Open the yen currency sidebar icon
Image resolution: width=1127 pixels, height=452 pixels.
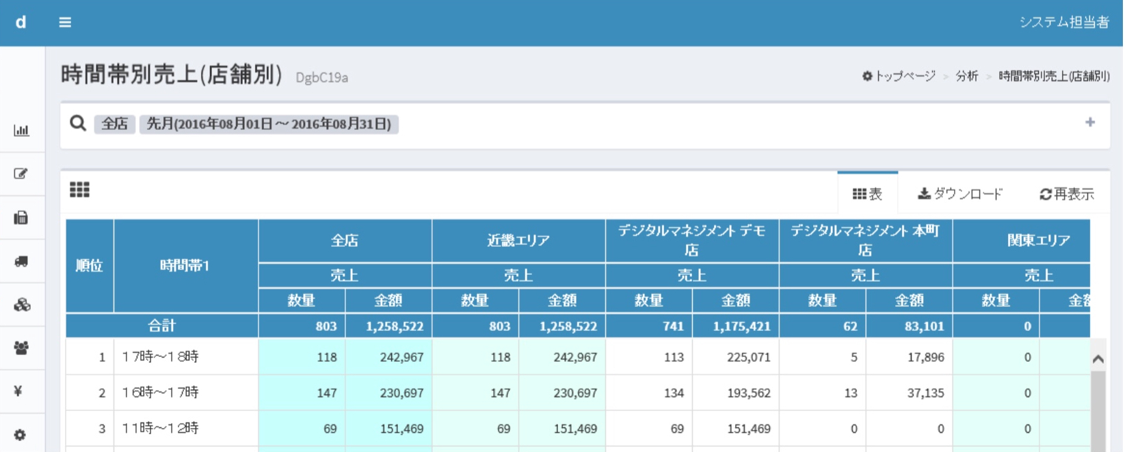[x=18, y=390]
